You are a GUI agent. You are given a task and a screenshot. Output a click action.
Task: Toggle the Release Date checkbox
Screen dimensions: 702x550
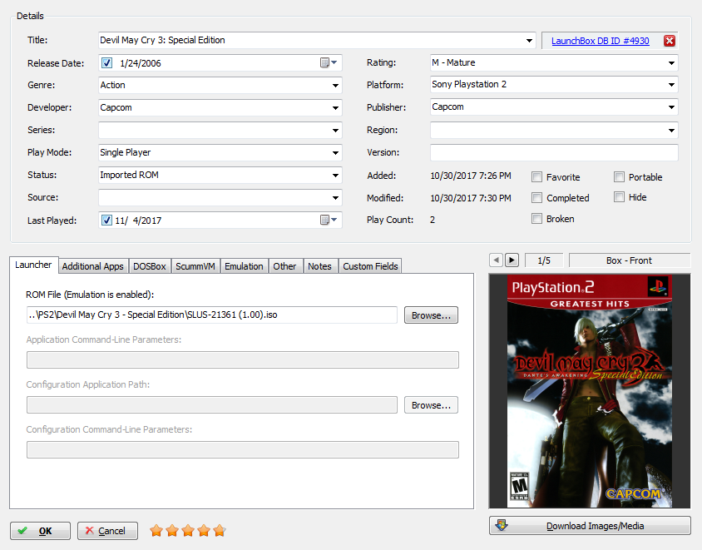106,62
